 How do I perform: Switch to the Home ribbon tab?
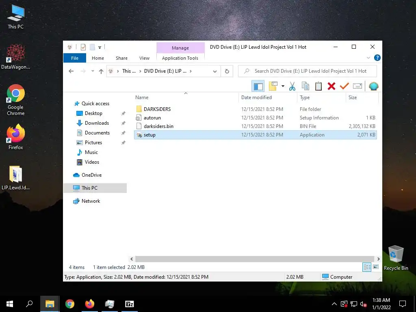[98, 58]
